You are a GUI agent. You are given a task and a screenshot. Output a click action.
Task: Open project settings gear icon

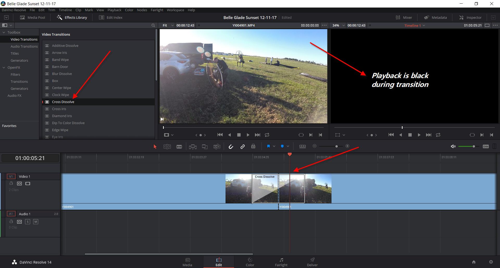(491, 262)
